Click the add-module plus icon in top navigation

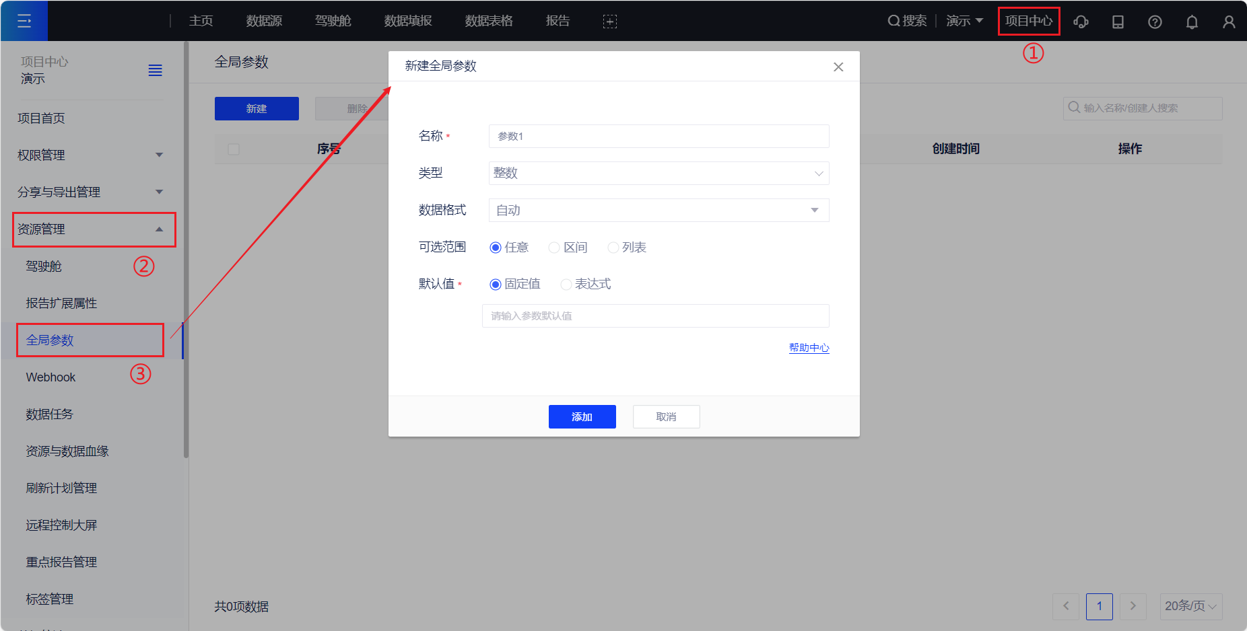tap(609, 22)
